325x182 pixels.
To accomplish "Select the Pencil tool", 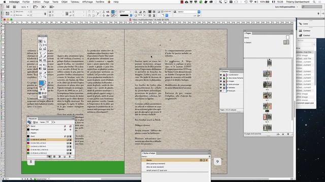I will 45,57.
